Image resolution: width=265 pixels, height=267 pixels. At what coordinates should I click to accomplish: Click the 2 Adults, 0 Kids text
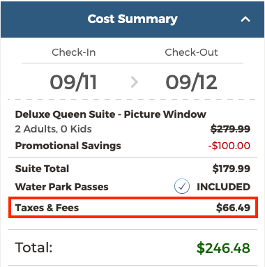(54, 129)
